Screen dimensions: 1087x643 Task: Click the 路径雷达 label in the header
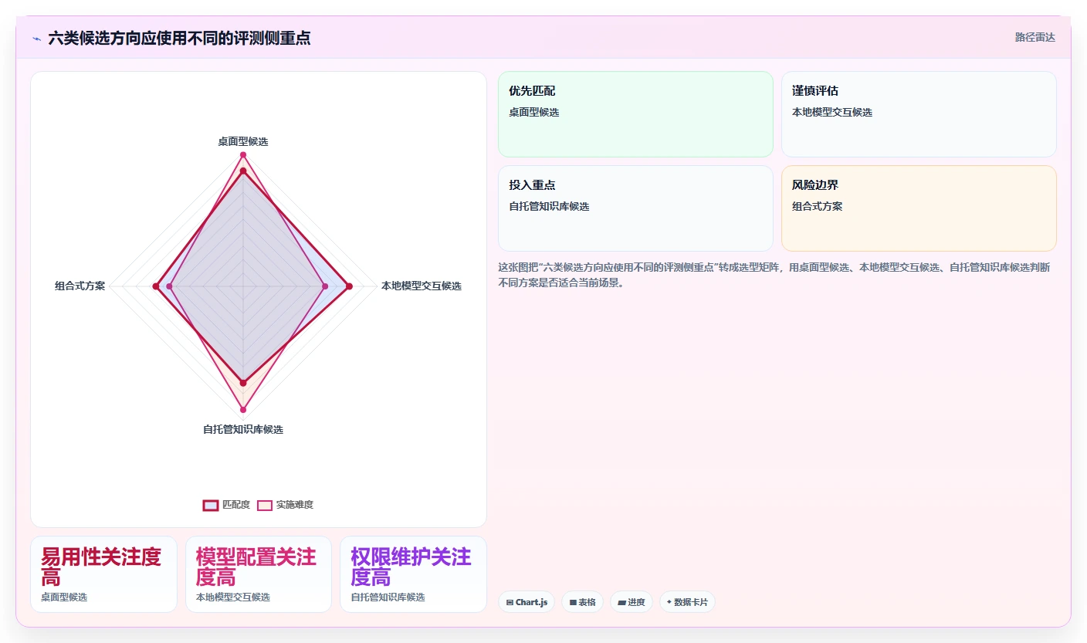point(1035,37)
